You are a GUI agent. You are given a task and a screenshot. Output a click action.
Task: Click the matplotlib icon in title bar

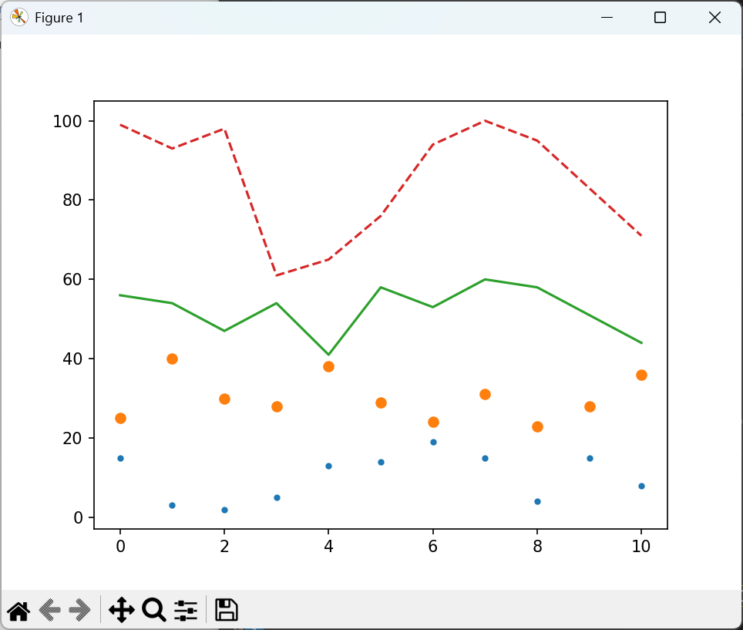pos(19,17)
